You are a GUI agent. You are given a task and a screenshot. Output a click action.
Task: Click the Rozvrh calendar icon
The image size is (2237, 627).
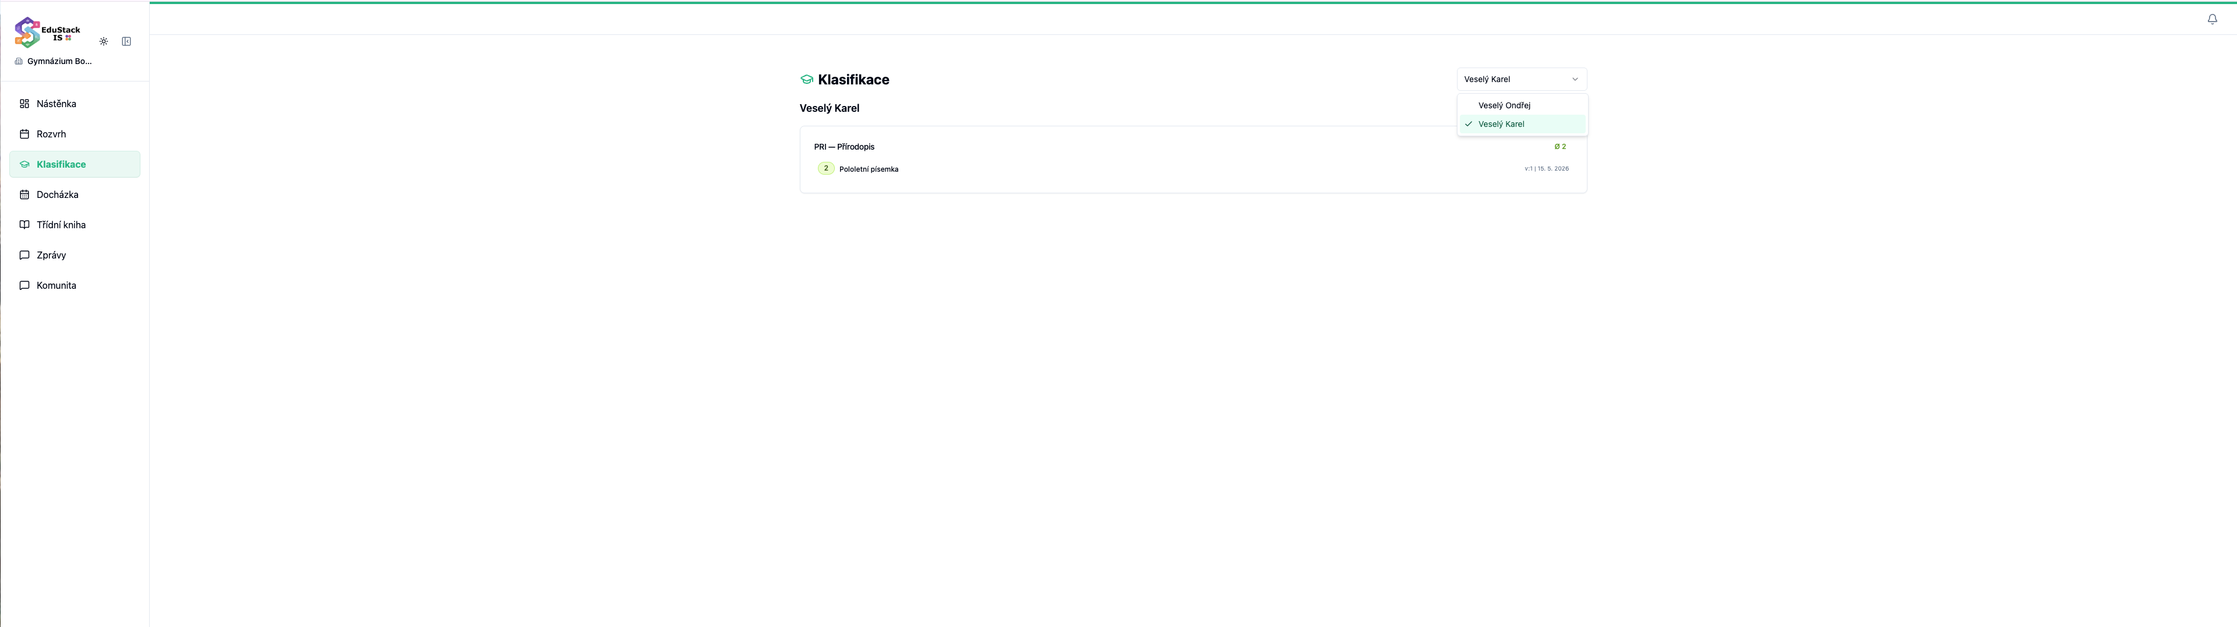[x=24, y=134]
